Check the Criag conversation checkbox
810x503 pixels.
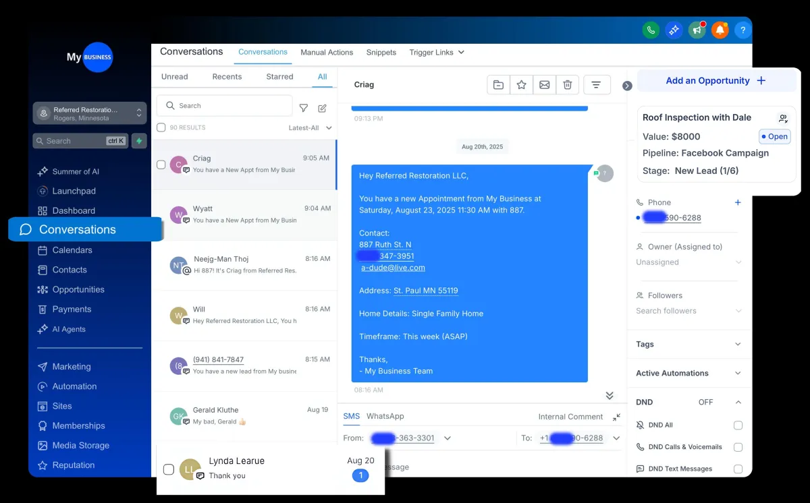[161, 165]
